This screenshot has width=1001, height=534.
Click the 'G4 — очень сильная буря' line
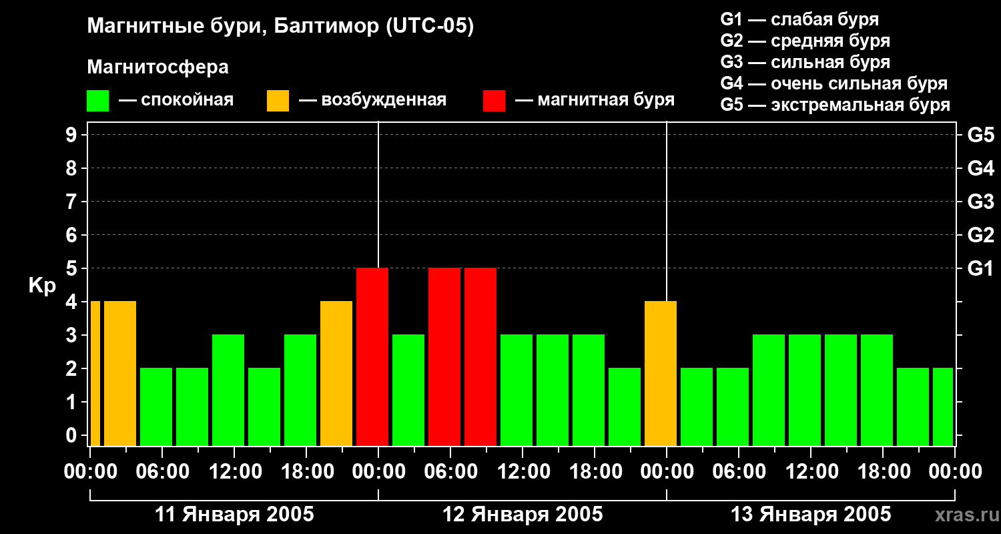click(834, 83)
